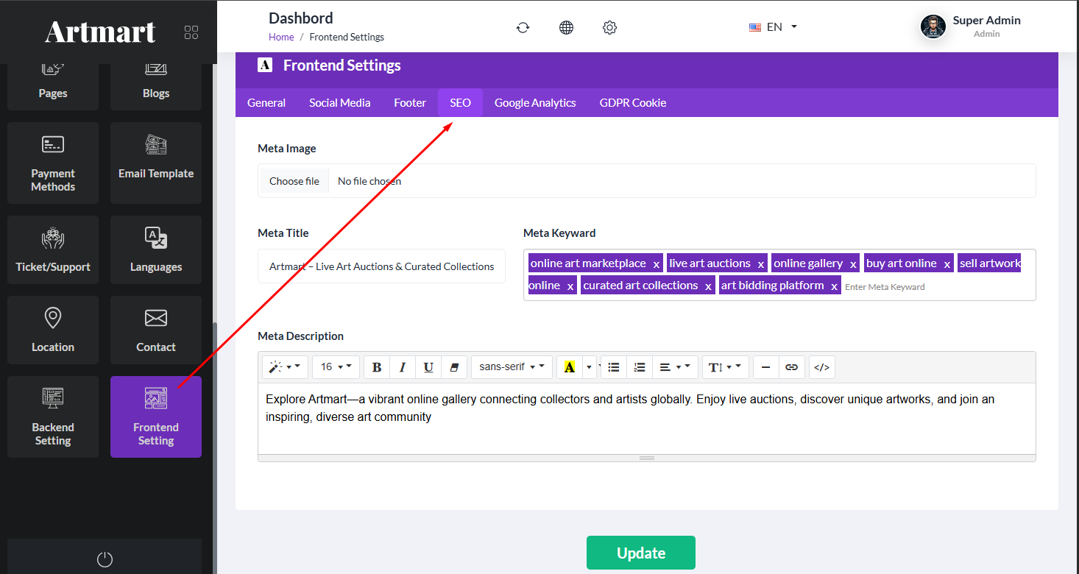Click the green Update button

[x=640, y=553]
